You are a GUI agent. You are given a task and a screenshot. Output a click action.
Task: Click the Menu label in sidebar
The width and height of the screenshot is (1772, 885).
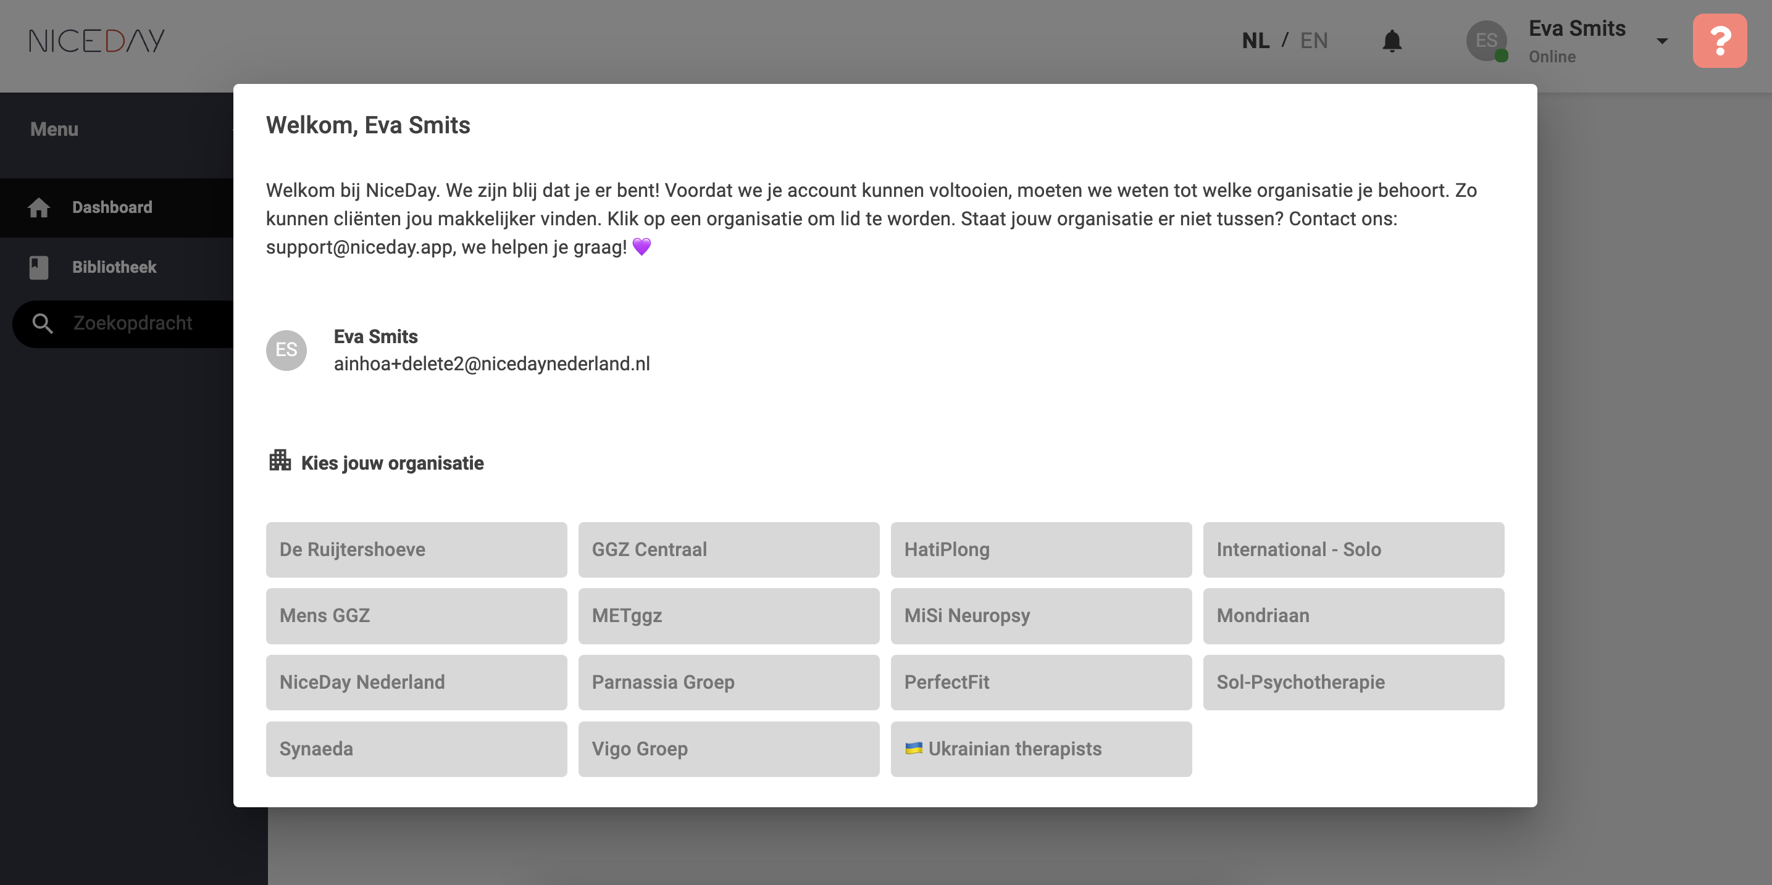tap(54, 129)
